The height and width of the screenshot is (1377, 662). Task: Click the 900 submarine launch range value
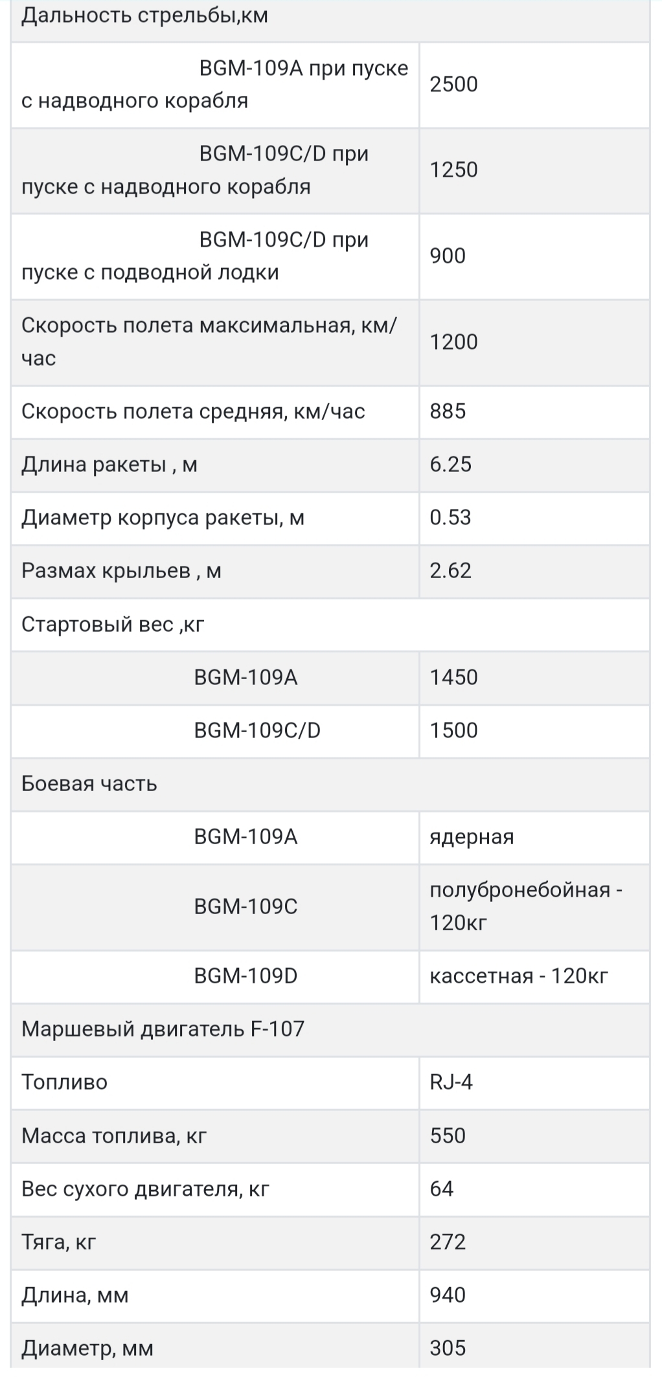click(x=448, y=256)
